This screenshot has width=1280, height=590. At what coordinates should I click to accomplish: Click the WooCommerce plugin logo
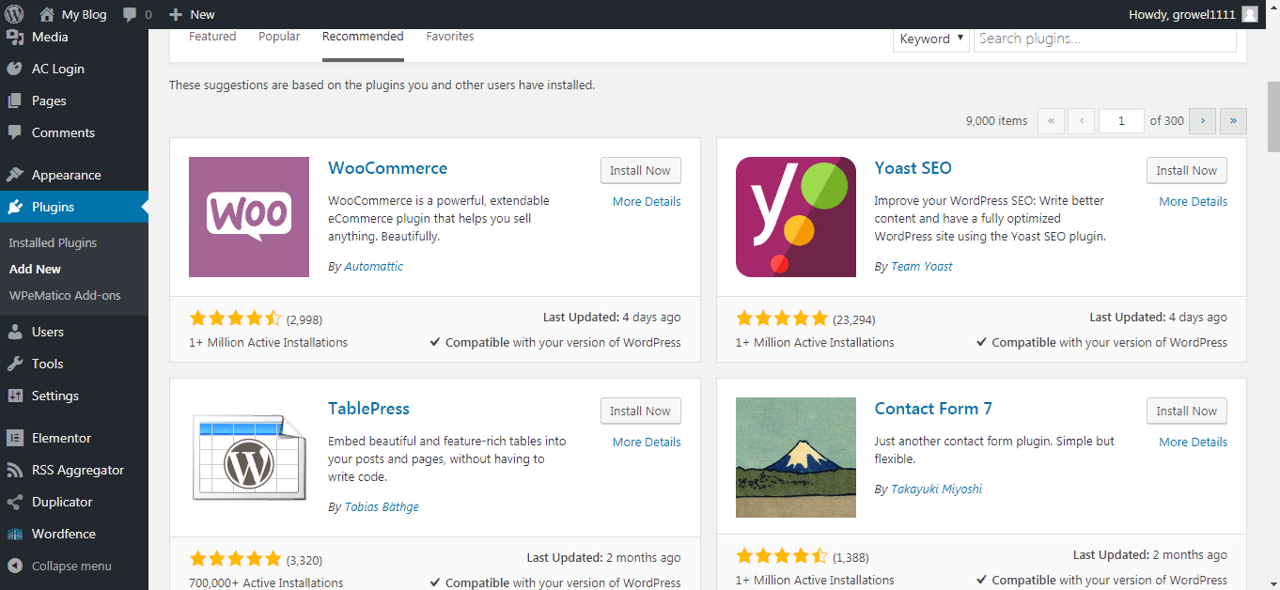pos(249,217)
